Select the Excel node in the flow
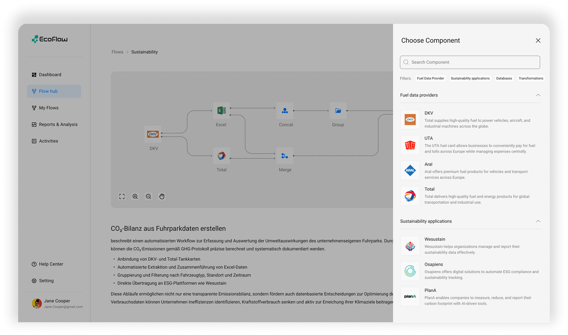This screenshot has width=568, height=335. 222,111
